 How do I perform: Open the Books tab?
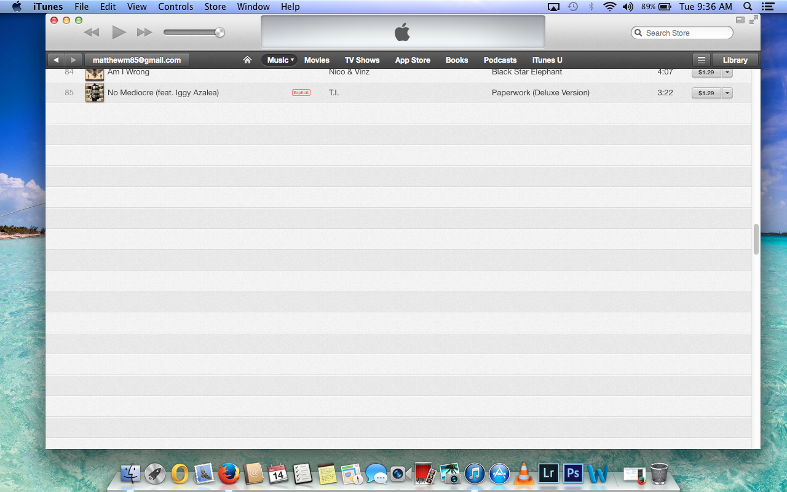point(457,60)
